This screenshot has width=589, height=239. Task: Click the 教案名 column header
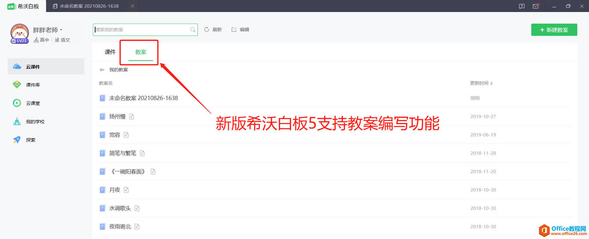tap(106, 83)
